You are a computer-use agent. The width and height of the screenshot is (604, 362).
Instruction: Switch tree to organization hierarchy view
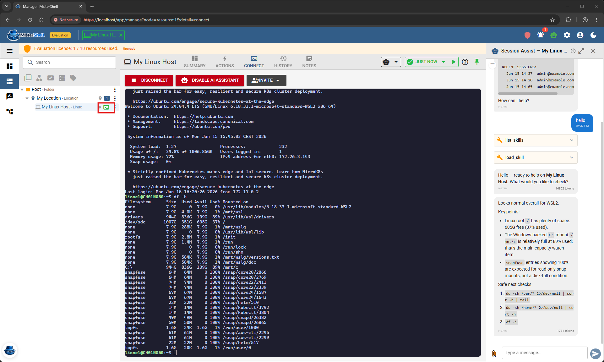click(39, 78)
